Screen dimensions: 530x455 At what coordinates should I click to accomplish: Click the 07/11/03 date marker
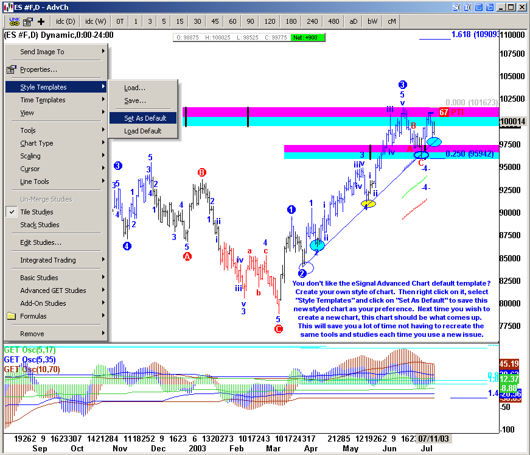tap(433, 439)
